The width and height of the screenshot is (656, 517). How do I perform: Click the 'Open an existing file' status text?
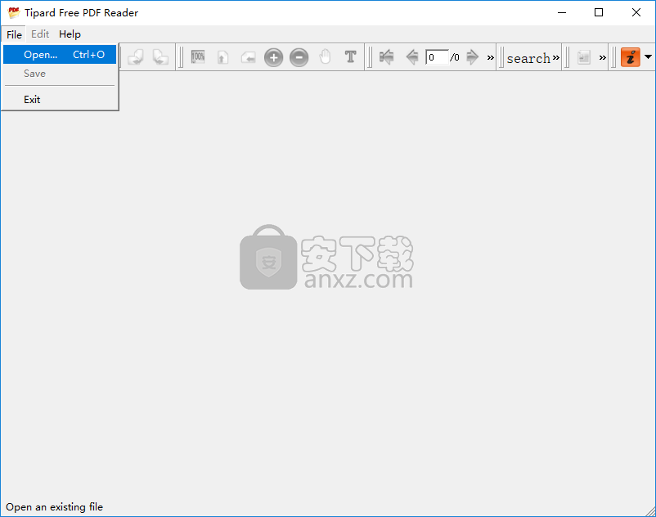coord(54,507)
